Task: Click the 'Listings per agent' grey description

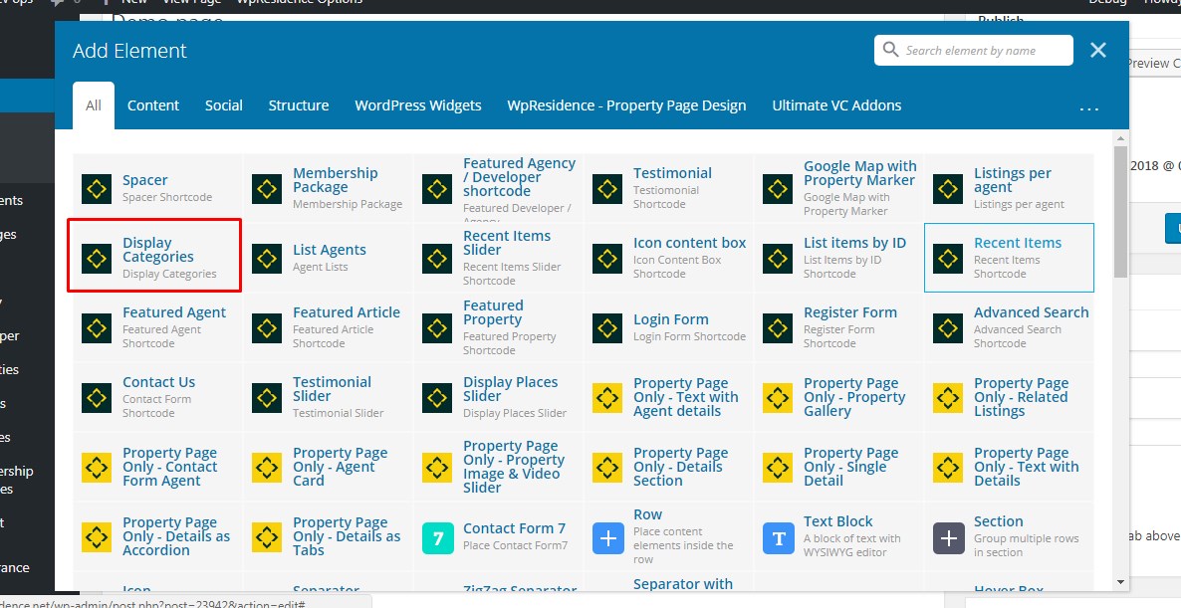Action: pos(1019,205)
